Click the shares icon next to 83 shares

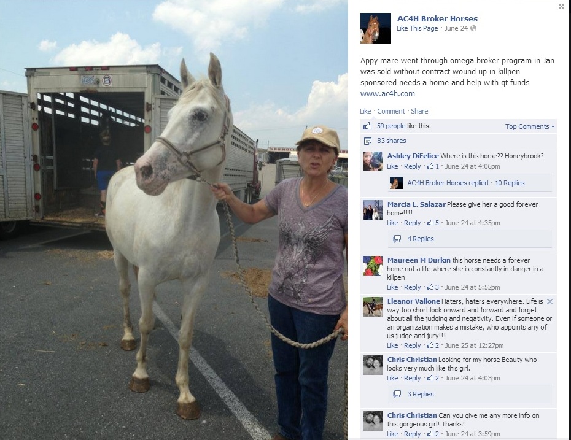367,141
